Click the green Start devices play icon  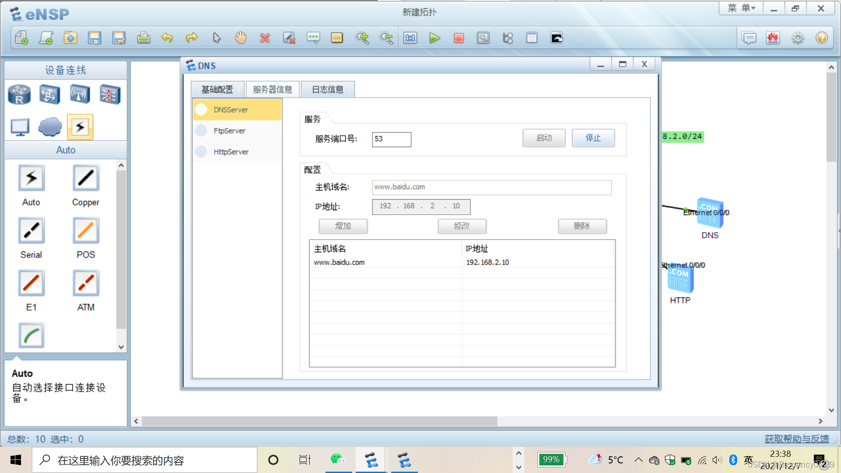[434, 38]
